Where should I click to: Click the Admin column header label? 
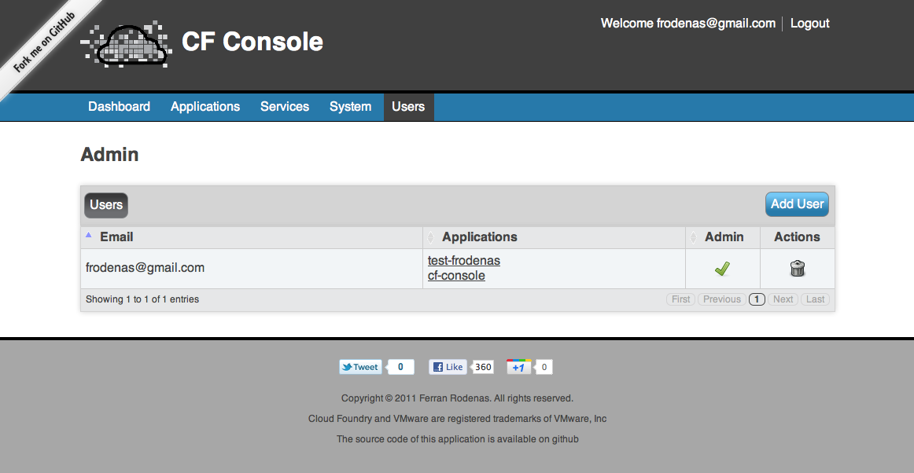tap(724, 237)
